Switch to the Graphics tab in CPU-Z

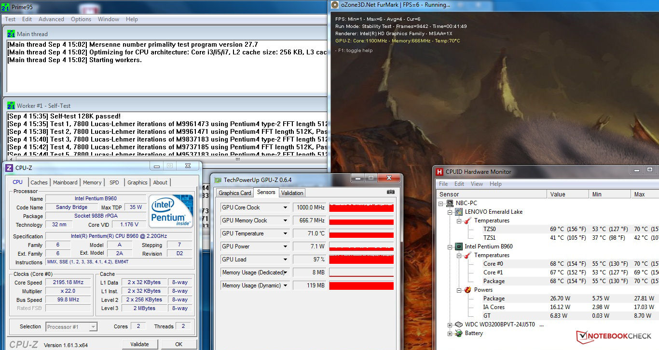(137, 182)
